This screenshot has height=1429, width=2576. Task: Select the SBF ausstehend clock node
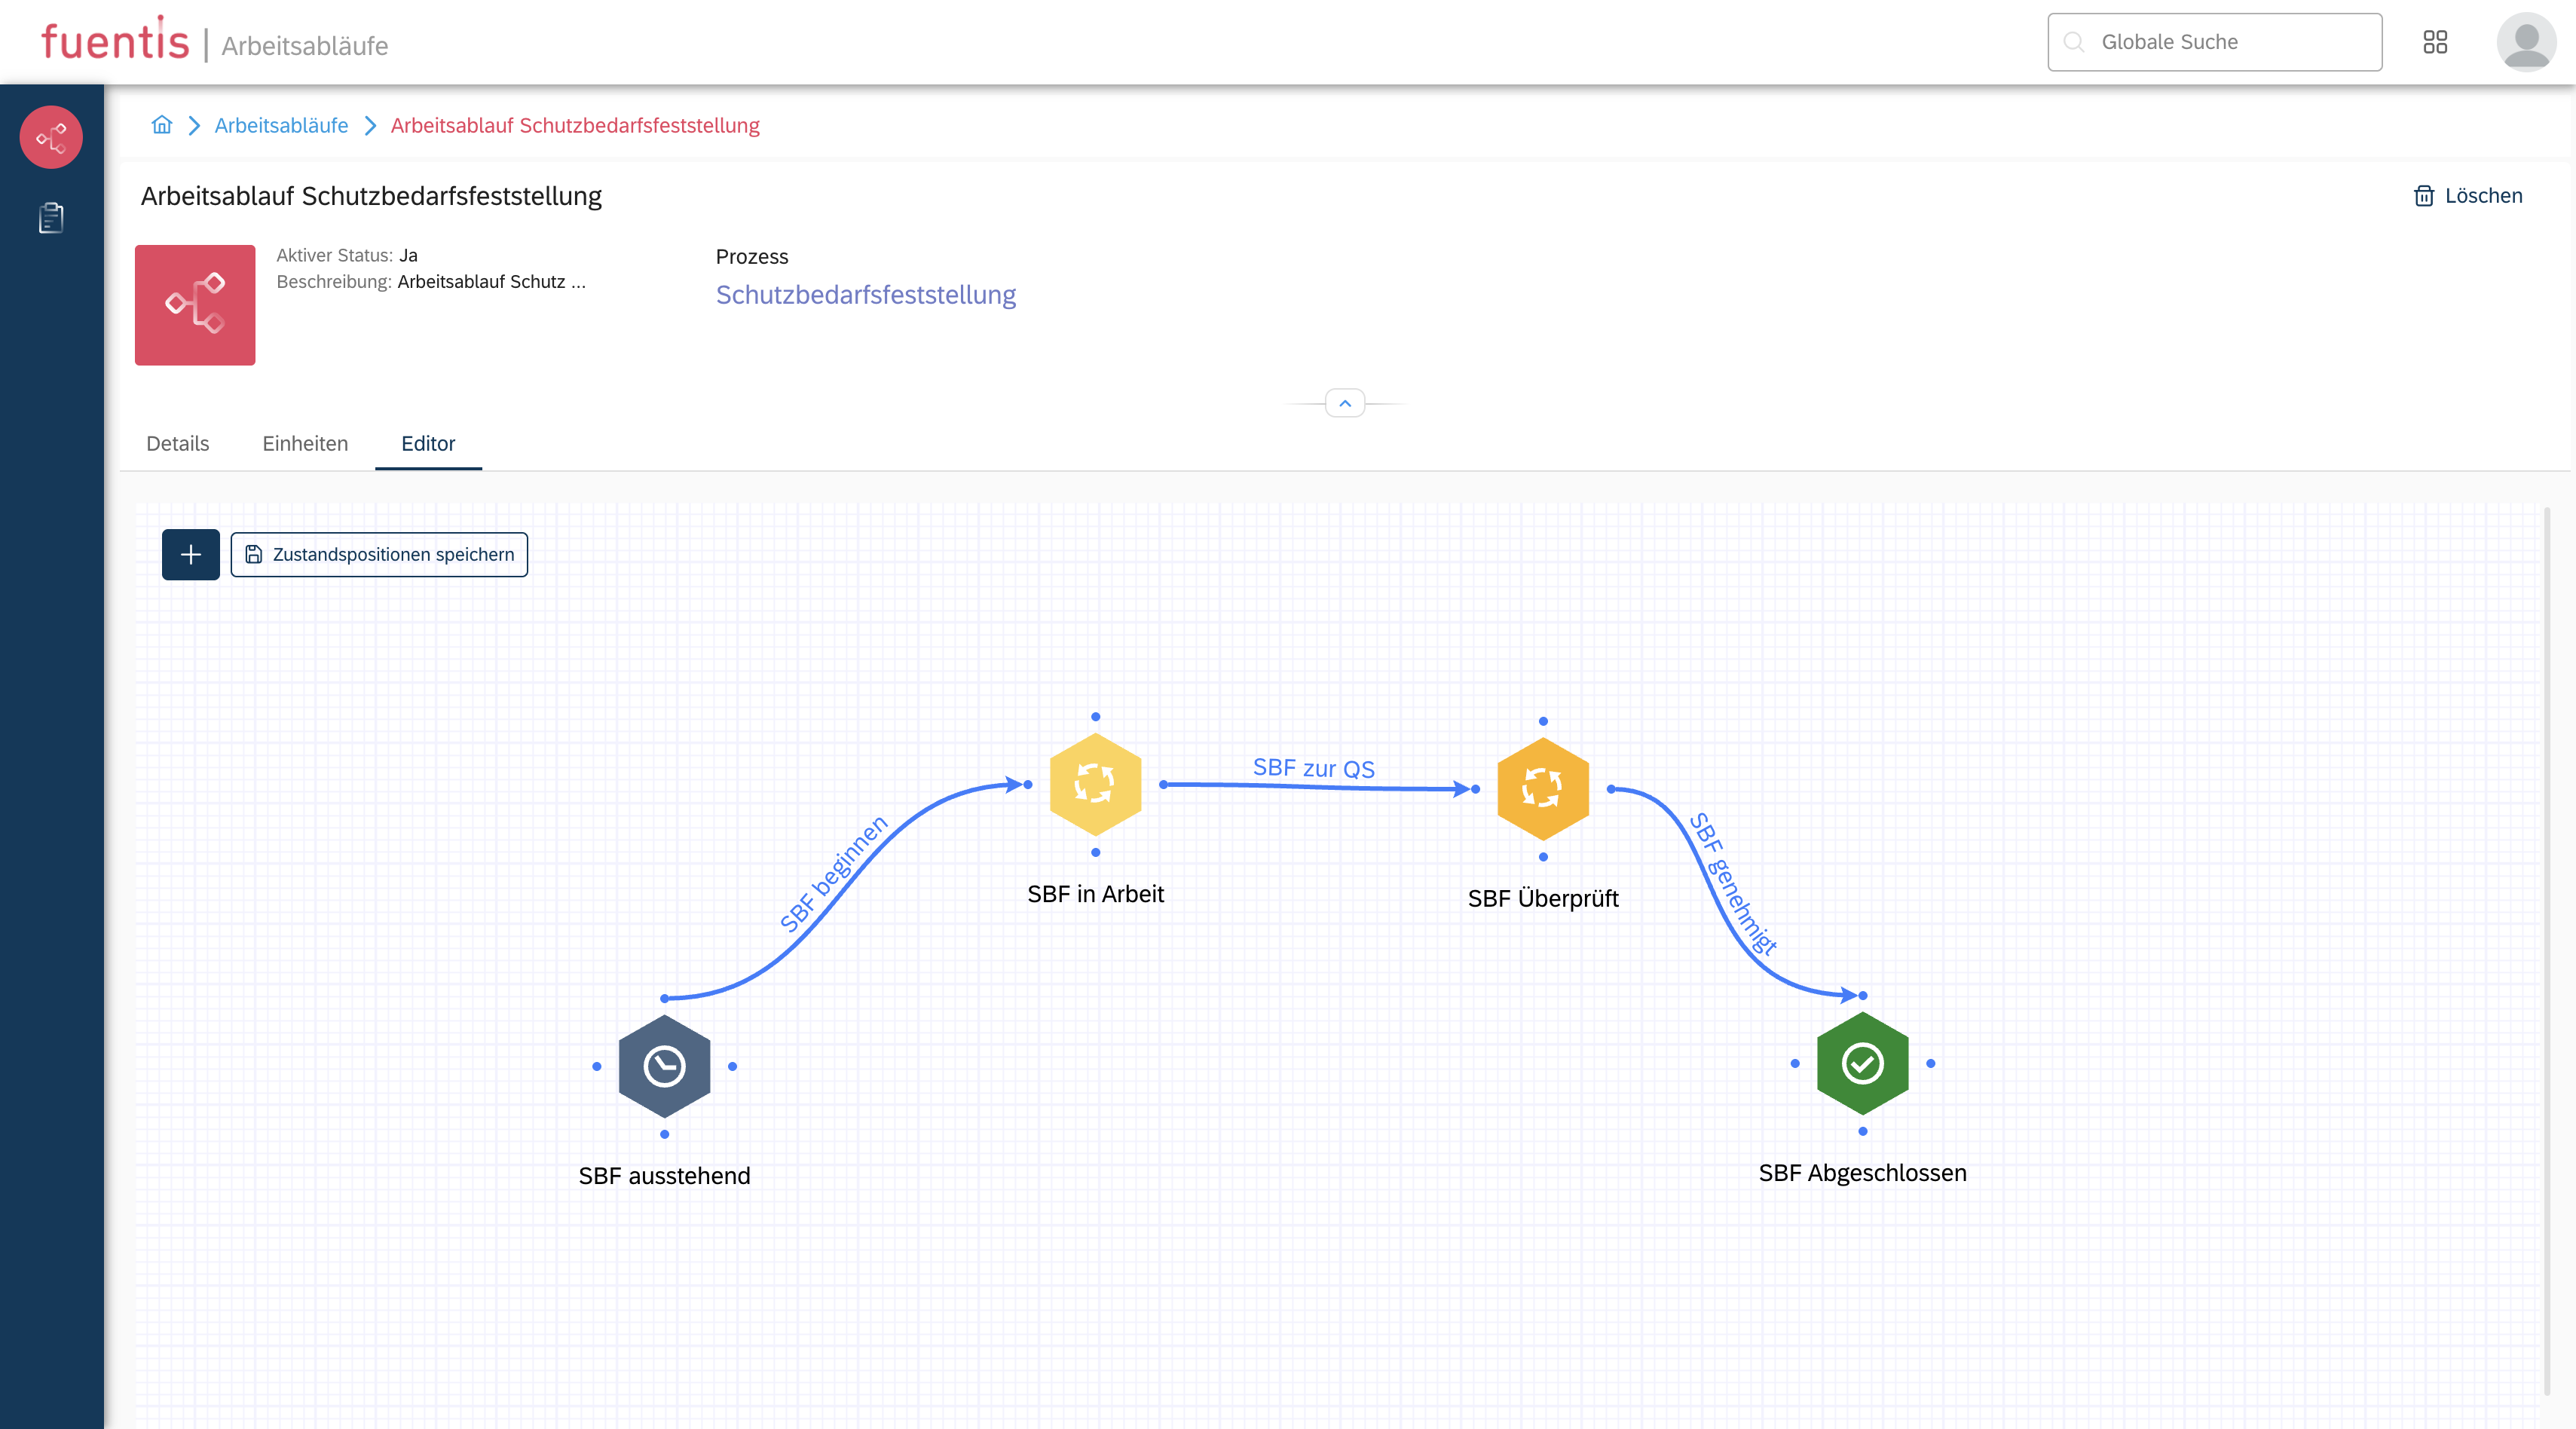click(x=664, y=1066)
